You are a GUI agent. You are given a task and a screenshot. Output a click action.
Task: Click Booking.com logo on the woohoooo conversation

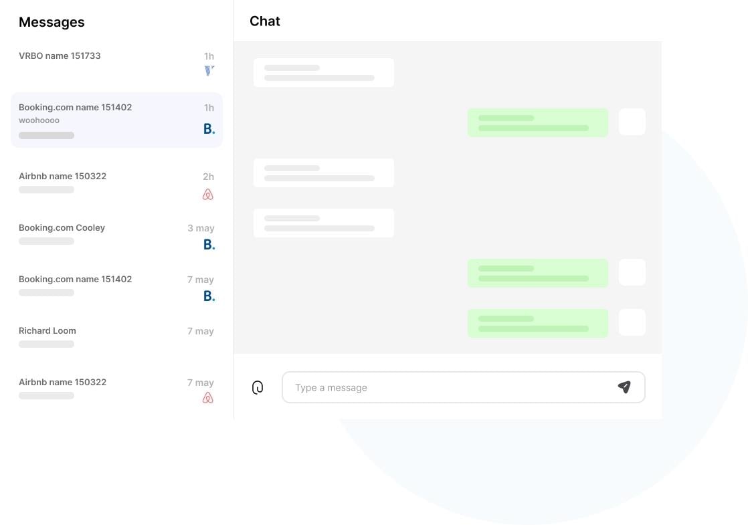(x=209, y=129)
